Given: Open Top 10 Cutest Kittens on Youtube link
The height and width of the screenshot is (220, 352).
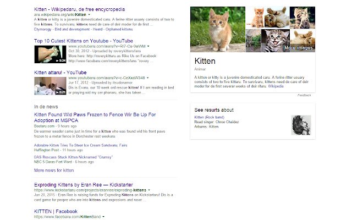Looking at the screenshot, I should tap(84, 41).
